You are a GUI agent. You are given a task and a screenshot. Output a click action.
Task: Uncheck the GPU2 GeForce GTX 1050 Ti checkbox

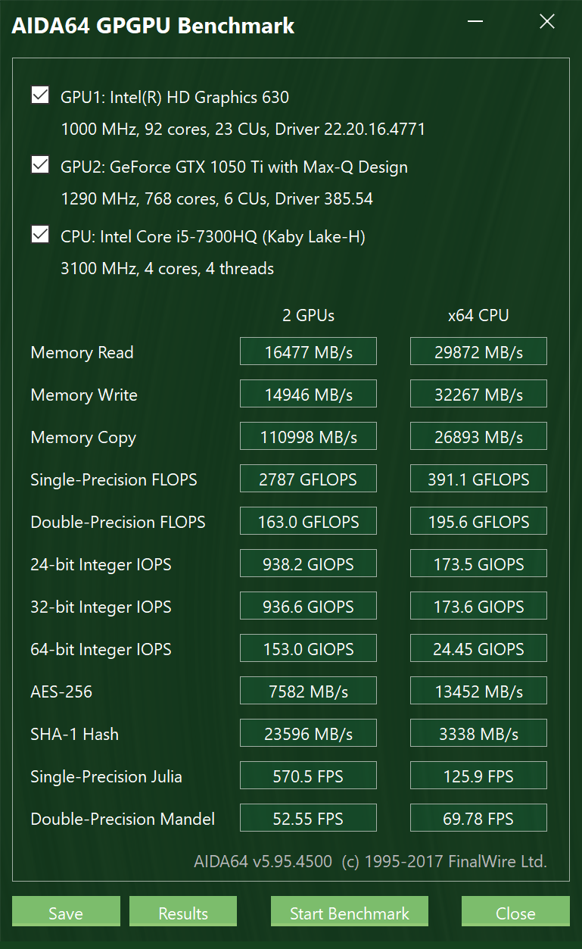coord(40,165)
